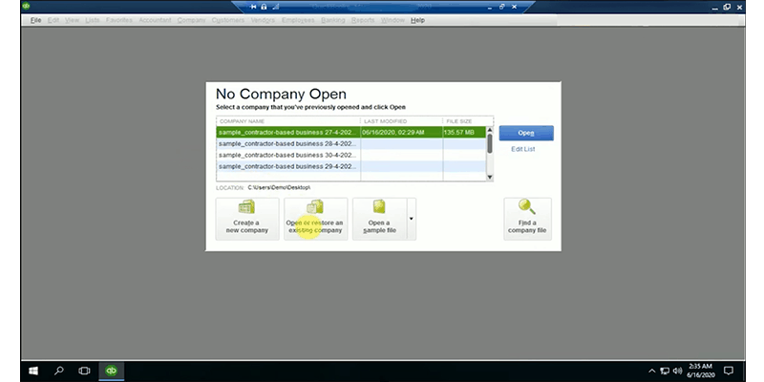The image size is (764, 382).
Task: Open Task View on the taskbar
Action: [84, 371]
